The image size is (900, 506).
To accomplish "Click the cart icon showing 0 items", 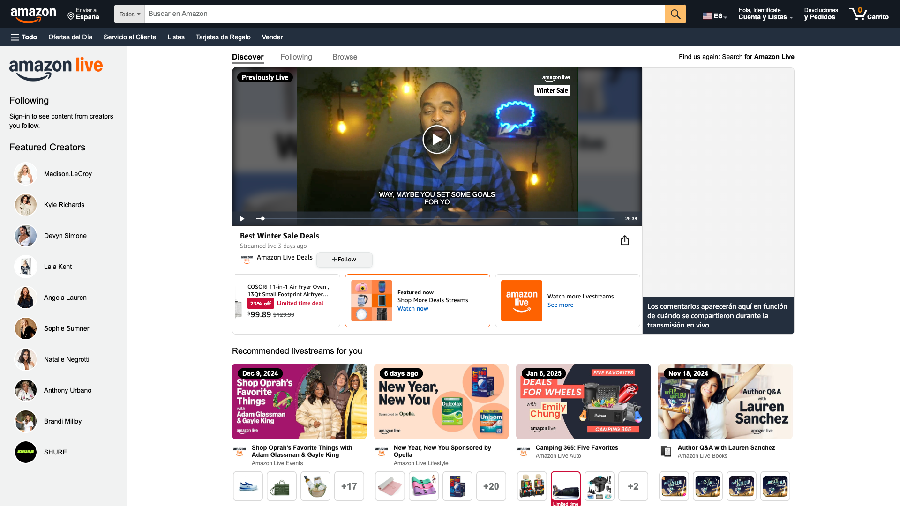I will (x=870, y=14).
